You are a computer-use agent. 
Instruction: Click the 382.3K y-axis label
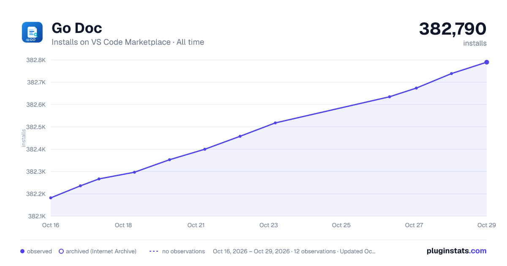coord(36,171)
